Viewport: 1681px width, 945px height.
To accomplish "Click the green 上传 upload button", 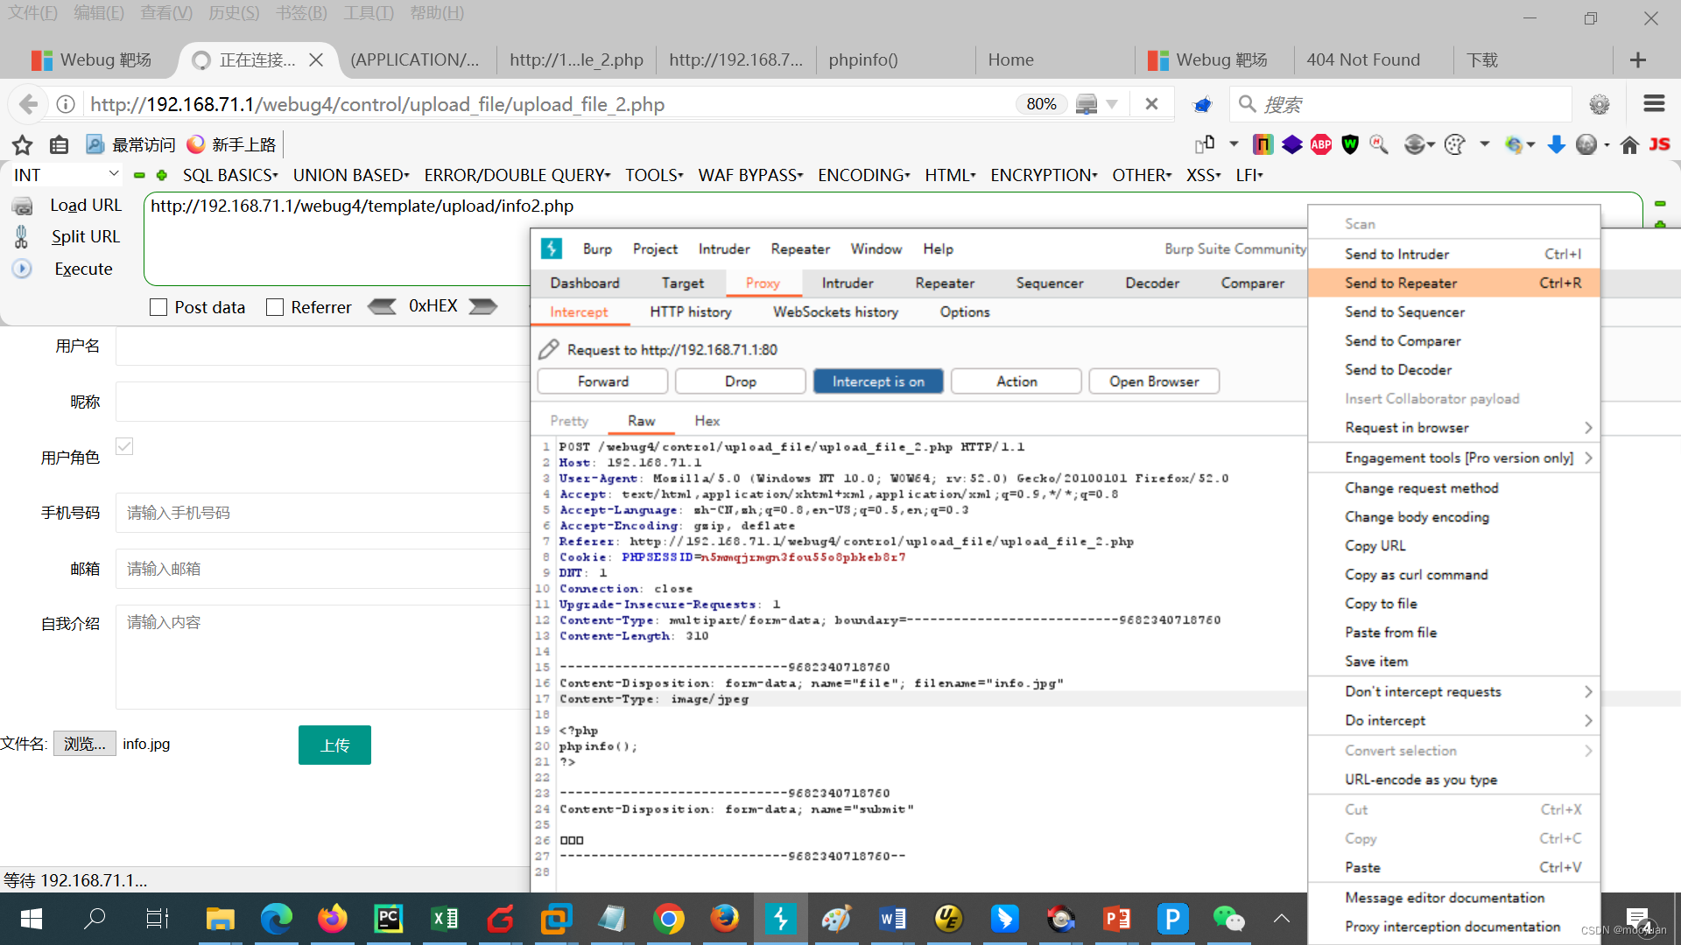I will click(334, 745).
